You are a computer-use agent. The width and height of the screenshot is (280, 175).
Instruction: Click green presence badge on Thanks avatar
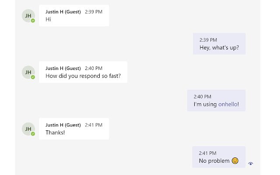point(33,134)
